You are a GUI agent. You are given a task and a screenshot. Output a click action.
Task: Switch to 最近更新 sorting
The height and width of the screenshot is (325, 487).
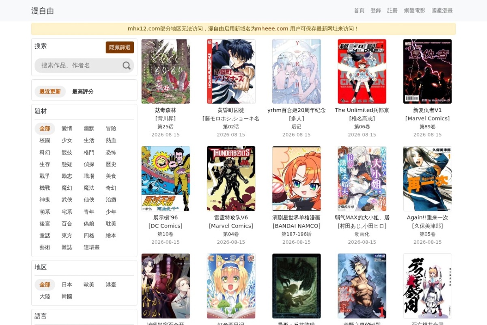[50, 91]
